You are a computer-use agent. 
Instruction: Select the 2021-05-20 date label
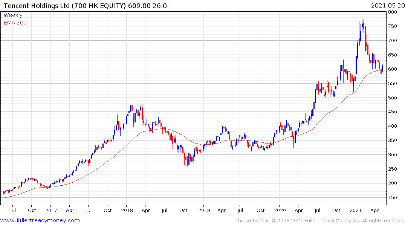click(388, 5)
